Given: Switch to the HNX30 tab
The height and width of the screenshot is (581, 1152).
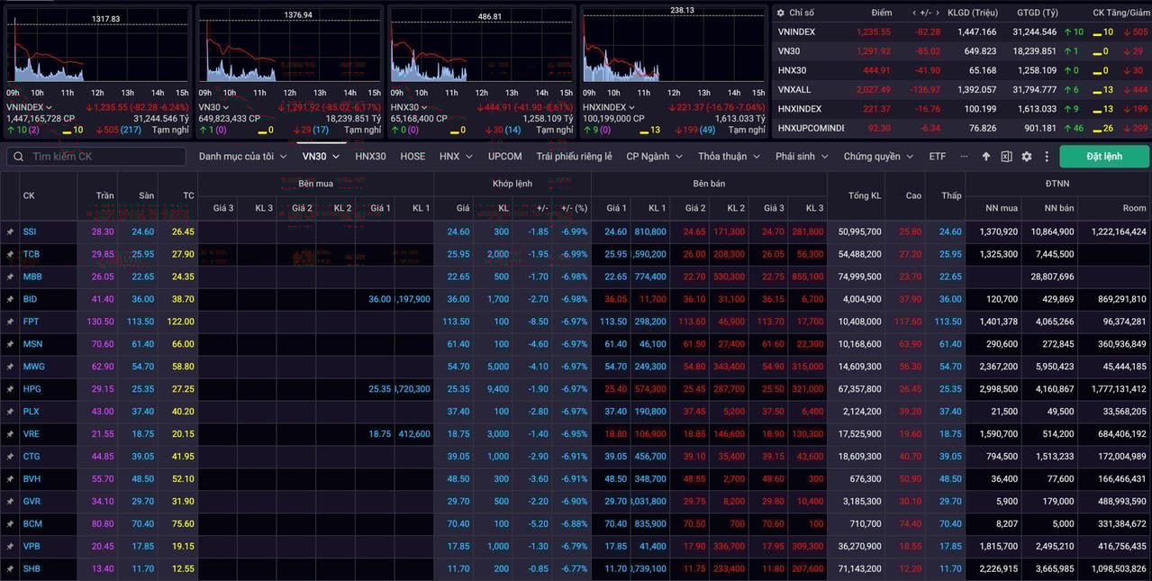Looking at the screenshot, I should coord(370,157).
